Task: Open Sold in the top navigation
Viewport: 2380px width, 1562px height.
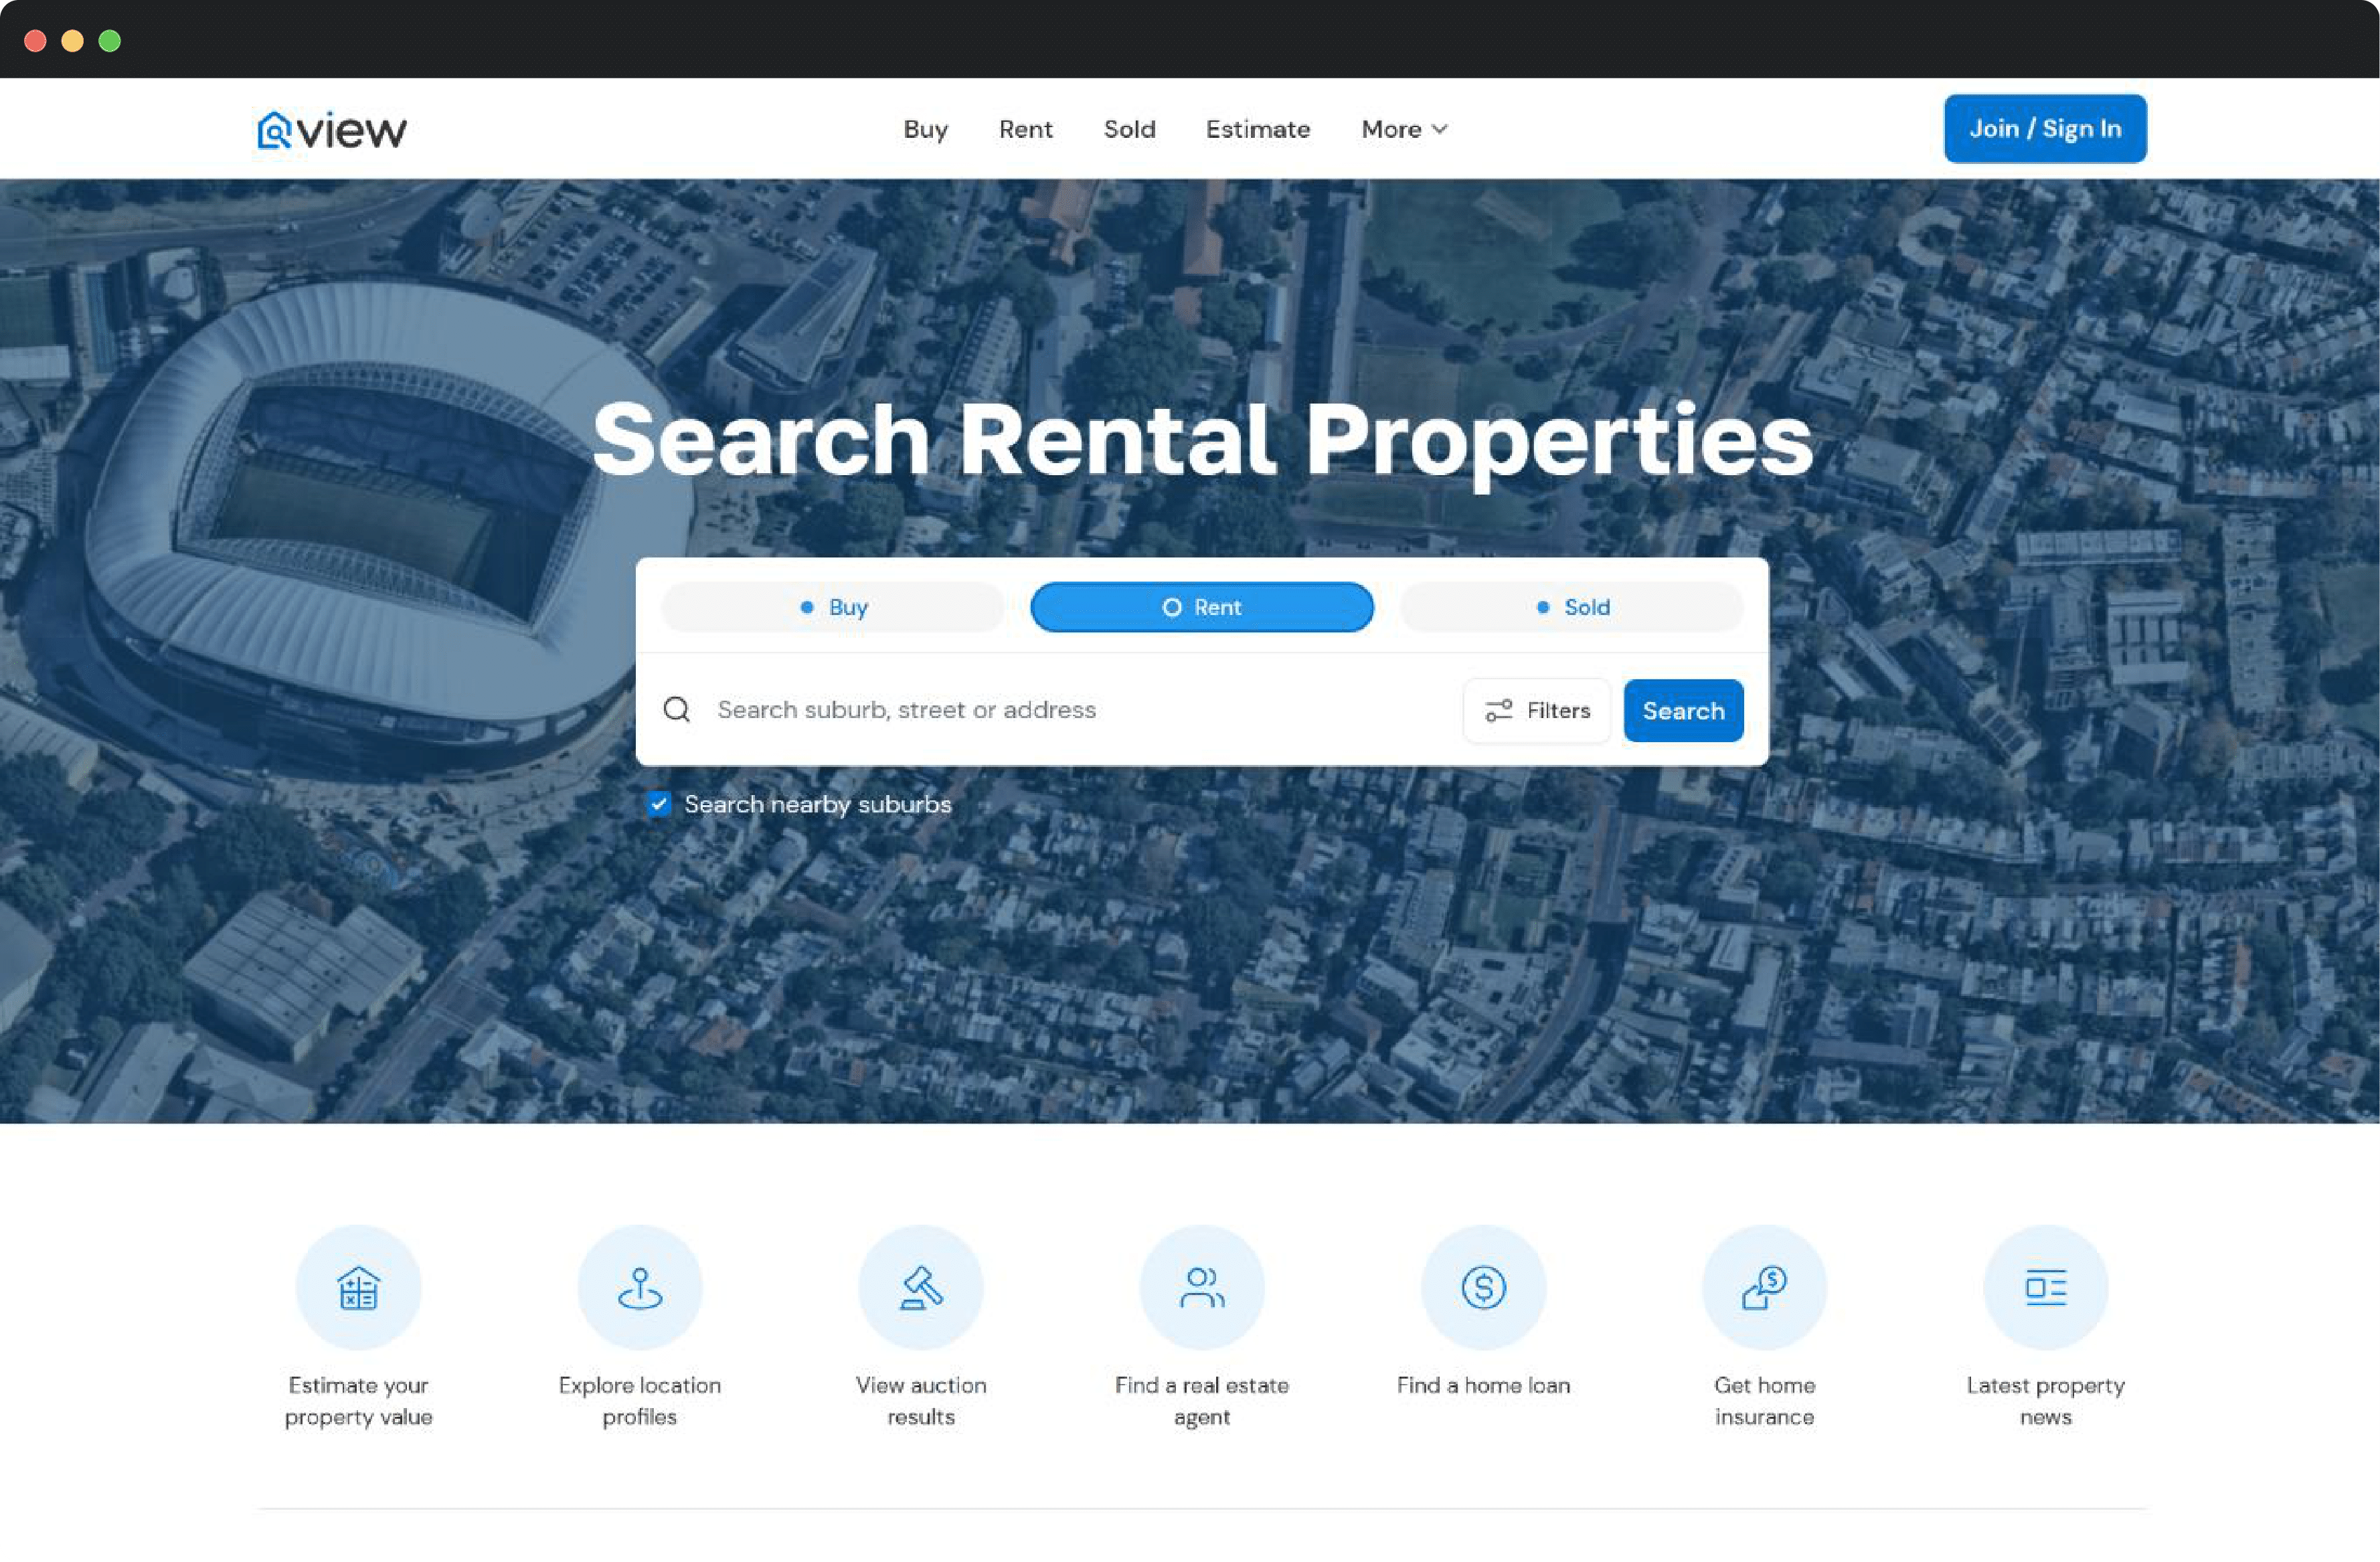Action: tap(1129, 130)
